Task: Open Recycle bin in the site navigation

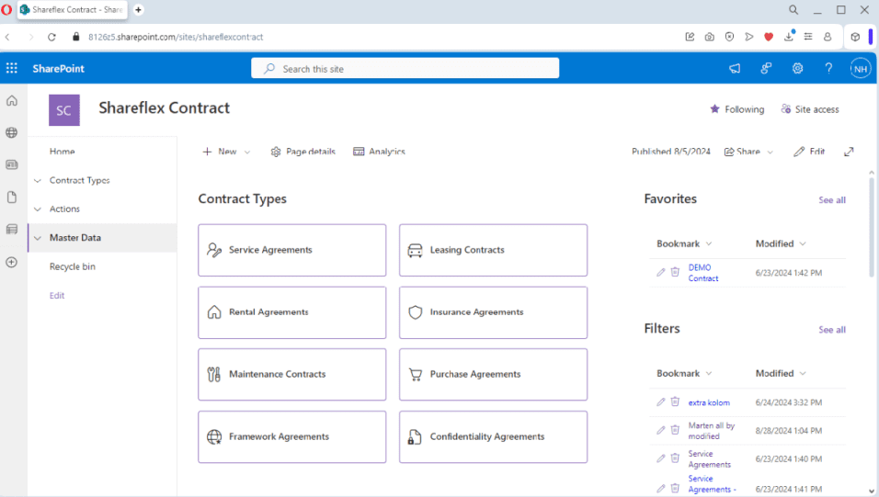Action: [x=73, y=266]
